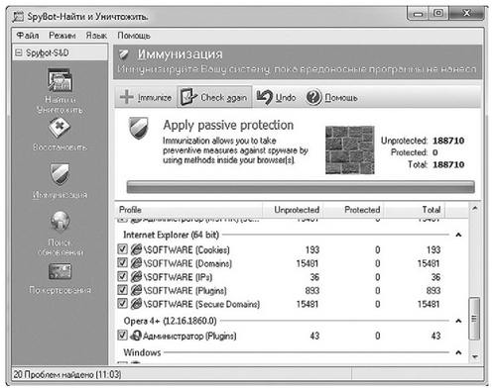Click the stone wall image
This screenshot has width=495, height=388.
coord(349,149)
